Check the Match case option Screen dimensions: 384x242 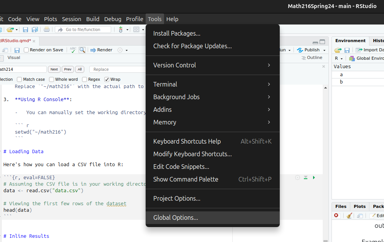(20, 79)
